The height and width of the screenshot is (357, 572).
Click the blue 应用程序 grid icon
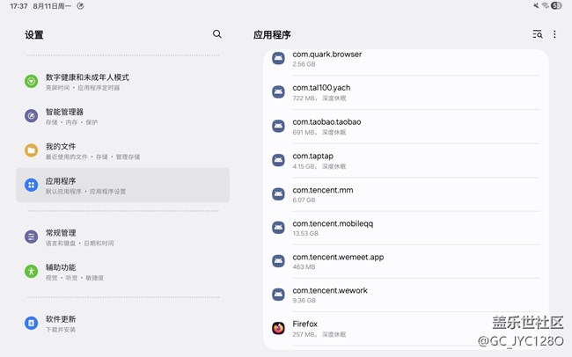coord(32,185)
